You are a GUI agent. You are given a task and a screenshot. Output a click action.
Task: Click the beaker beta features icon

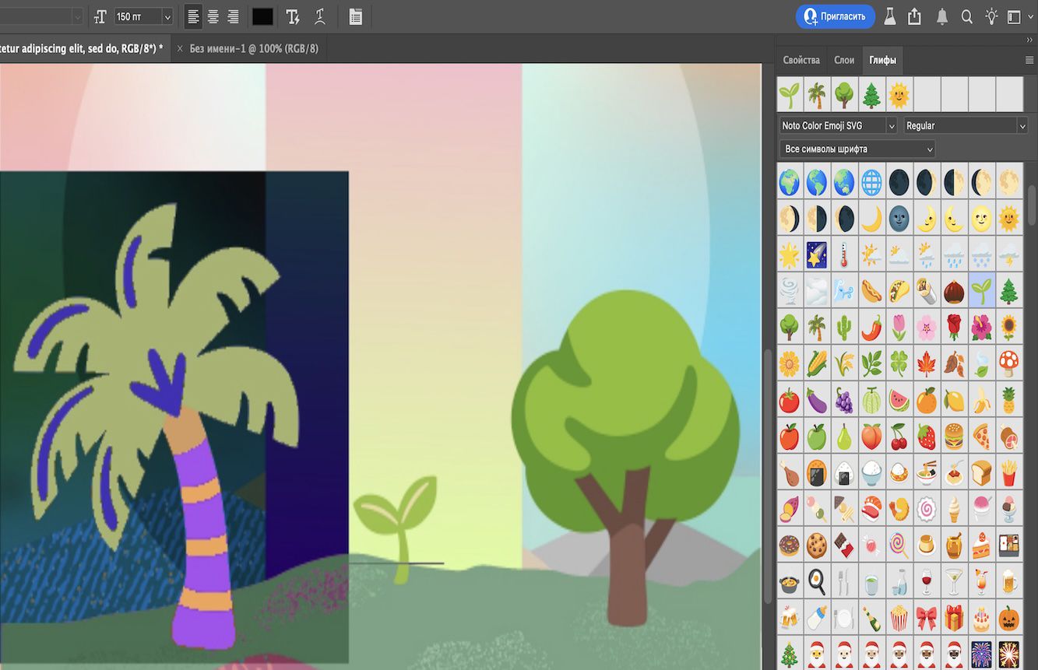tap(889, 16)
